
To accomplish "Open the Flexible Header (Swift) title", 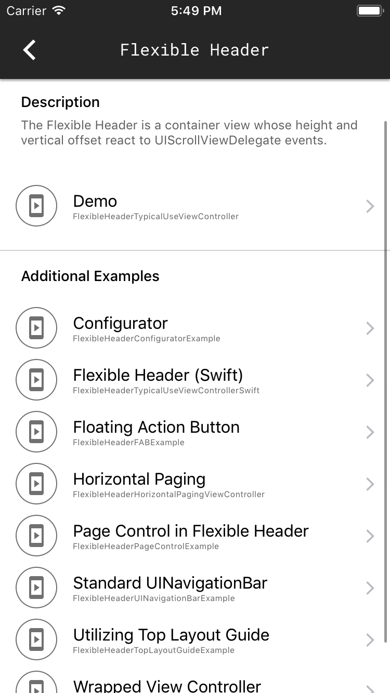I will coord(158,375).
